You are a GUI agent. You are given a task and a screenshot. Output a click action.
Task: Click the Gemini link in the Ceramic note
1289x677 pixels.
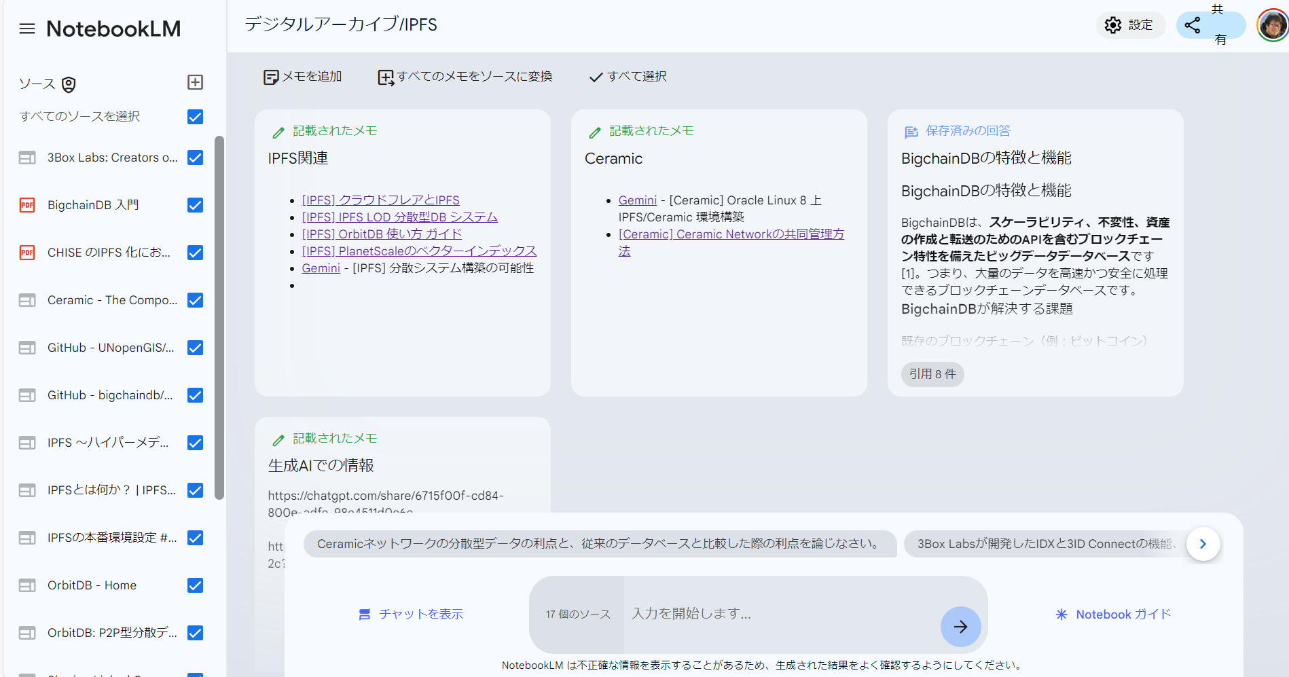pyautogui.click(x=637, y=200)
